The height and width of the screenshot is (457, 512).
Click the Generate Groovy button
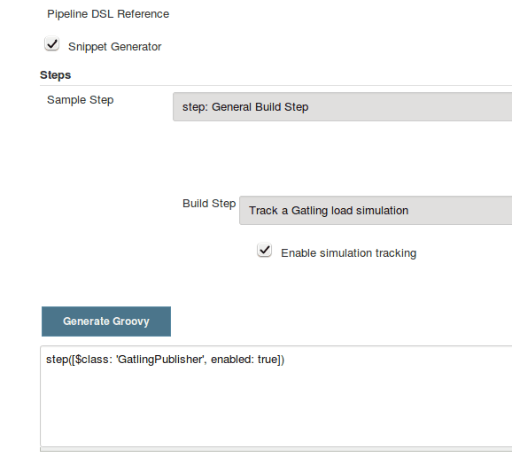(x=106, y=321)
